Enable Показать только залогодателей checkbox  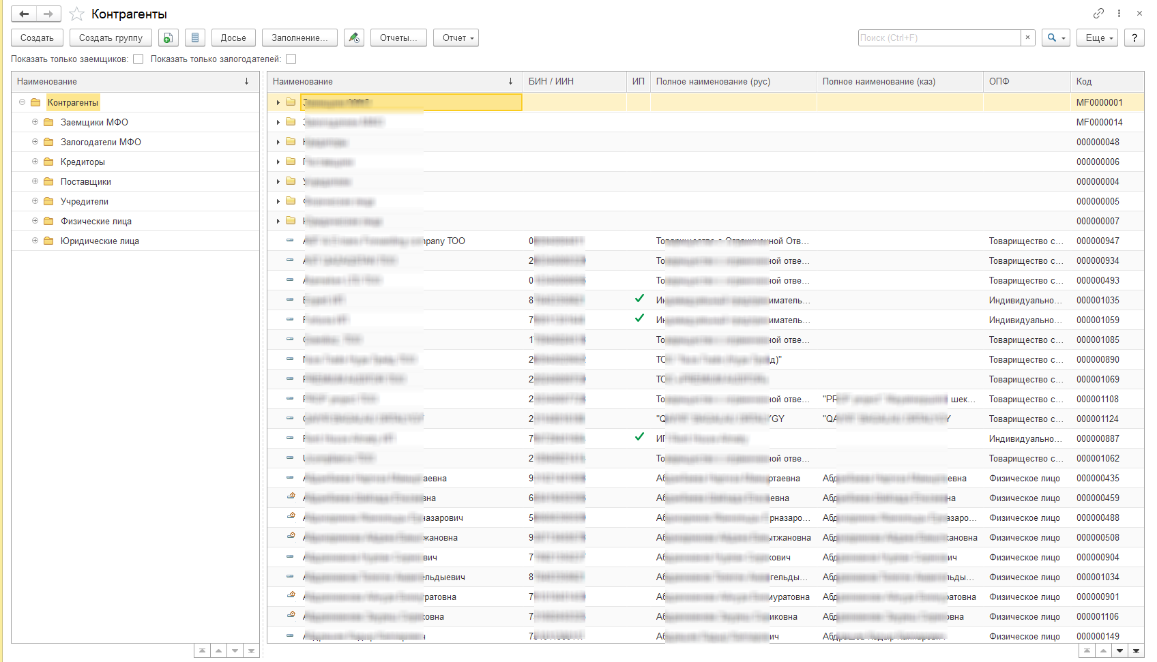pyautogui.click(x=291, y=59)
